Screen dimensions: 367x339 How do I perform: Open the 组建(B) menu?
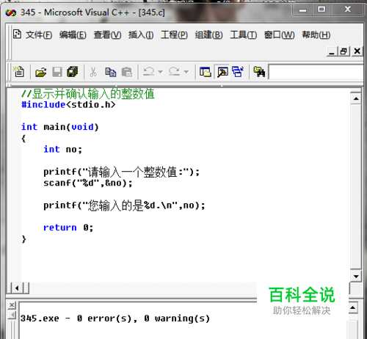coord(209,35)
